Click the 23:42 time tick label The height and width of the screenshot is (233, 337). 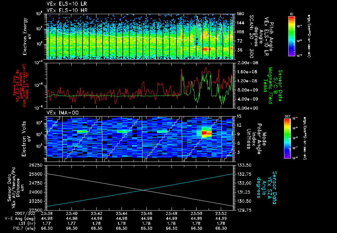click(96, 214)
